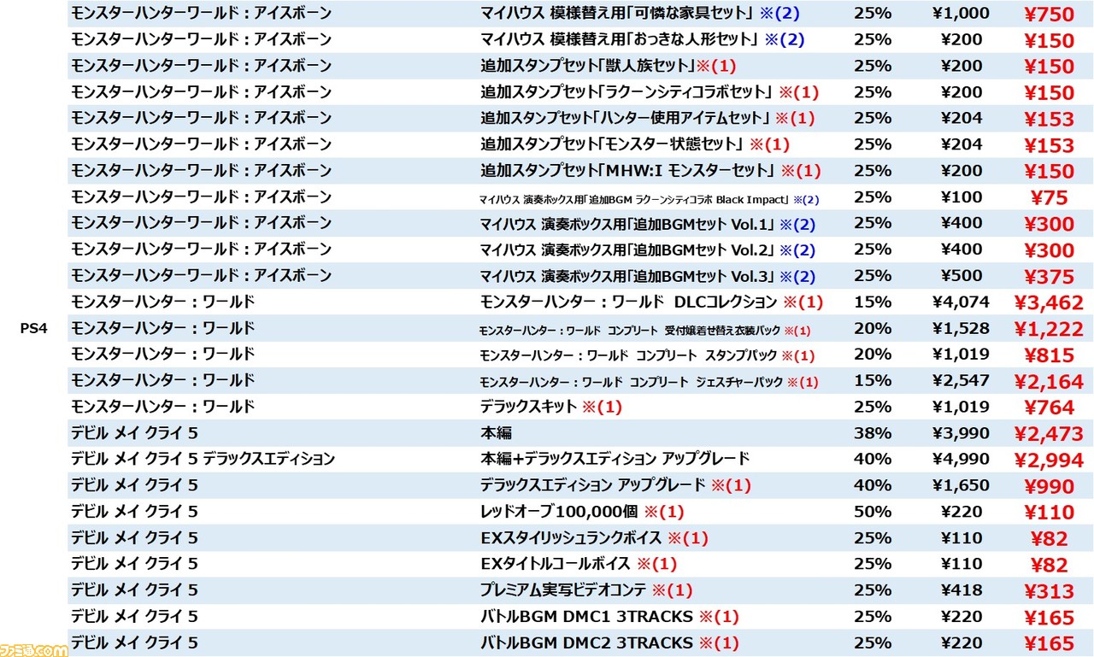Click the ¥500 regular price
This screenshot has width=1094, height=657.
(x=962, y=275)
